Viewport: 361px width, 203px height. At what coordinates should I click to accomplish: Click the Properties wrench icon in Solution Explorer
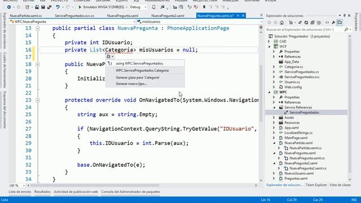coord(333,23)
